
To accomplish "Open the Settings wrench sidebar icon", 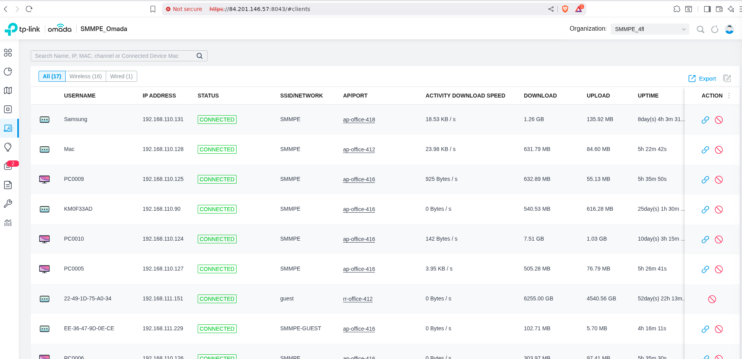I will pyautogui.click(x=8, y=204).
